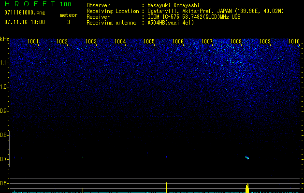Click the cyan meteor echo in the spectrogram
The image size is (304, 193).
pos(247,157)
